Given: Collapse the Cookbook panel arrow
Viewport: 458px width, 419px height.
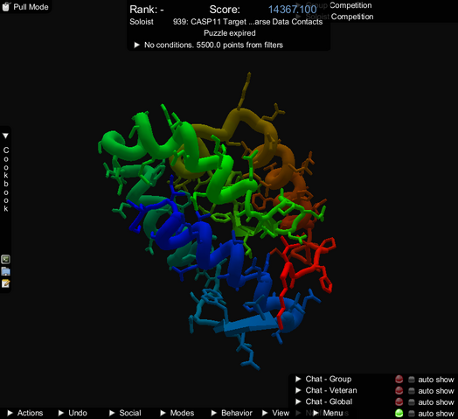Looking at the screenshot, I should pyautogui.click(x=5, y=136).
